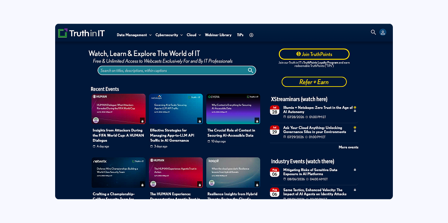Click the 'A day ago' timestamp
The image size is (448, 223).
click(x=103, y=146)
